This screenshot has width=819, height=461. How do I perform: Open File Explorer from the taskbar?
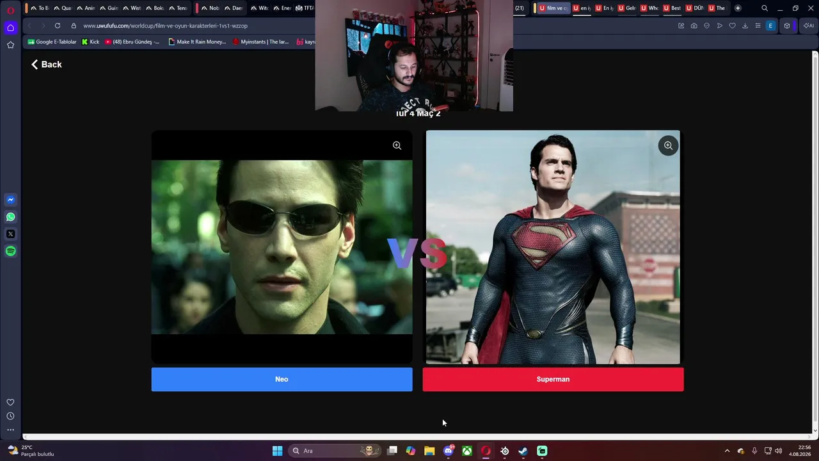coord(429,451)
